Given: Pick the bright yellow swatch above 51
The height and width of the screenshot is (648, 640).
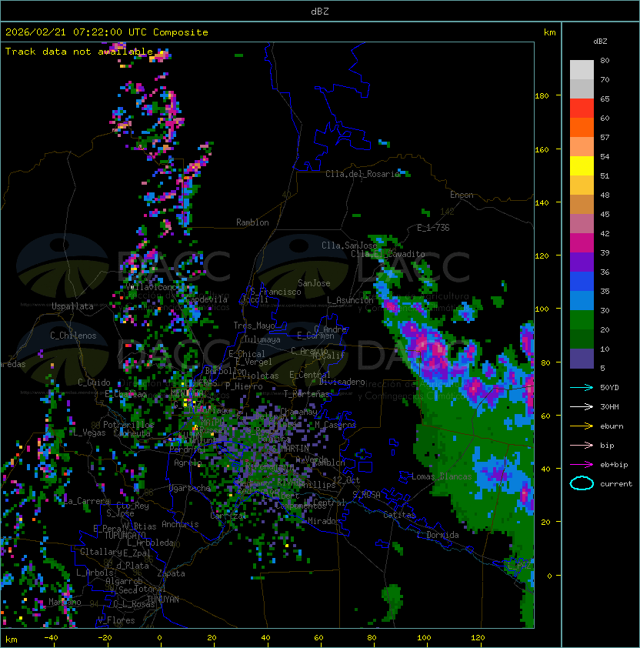Looking at the screenshot, I should [x=582, y=165].
